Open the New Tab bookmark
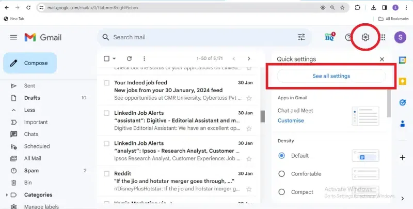The width and height of the screenshot is (413, 209). (x=14, y=19)
